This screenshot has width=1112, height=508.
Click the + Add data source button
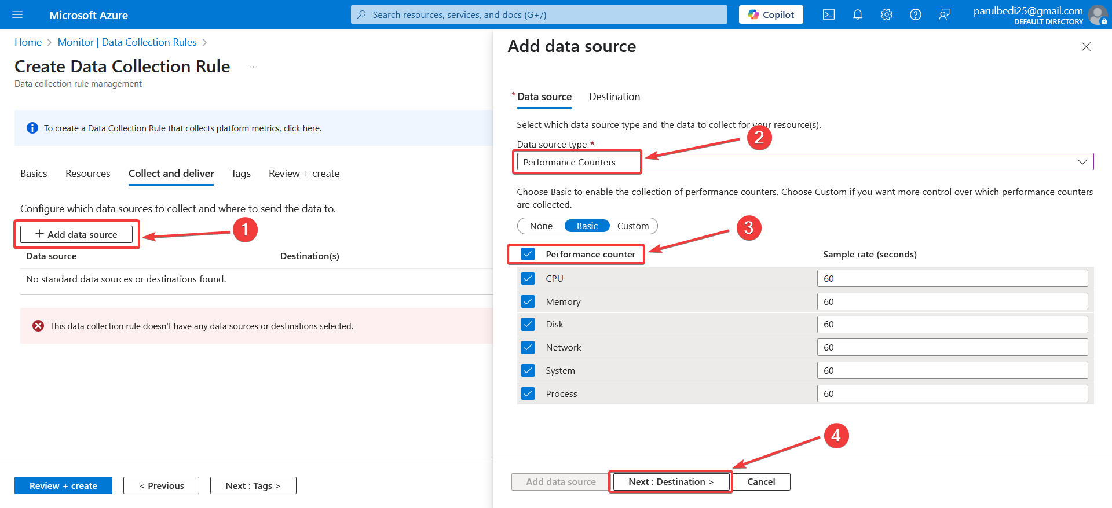[76, 234]
